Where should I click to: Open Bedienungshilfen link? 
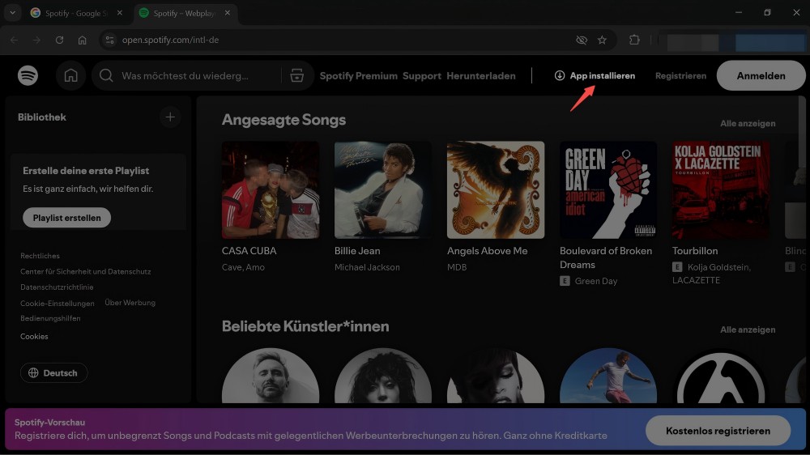pos(50,318)
